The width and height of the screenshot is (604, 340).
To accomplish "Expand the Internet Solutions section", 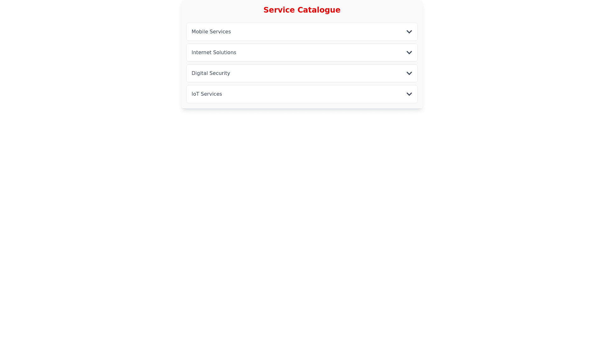I will 301,53.
